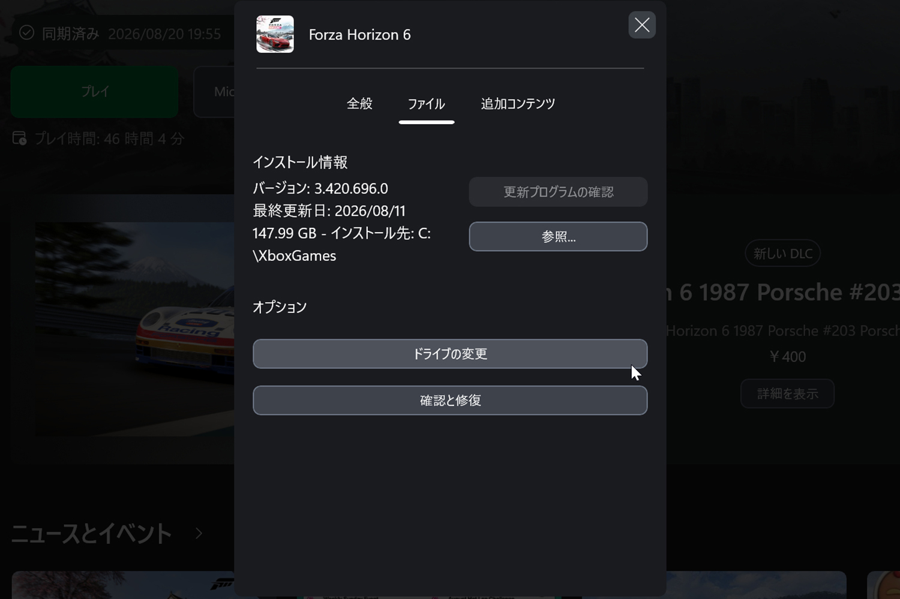Click the 同期済み checkmark icon
900x599 pixels.
point(26,33)
